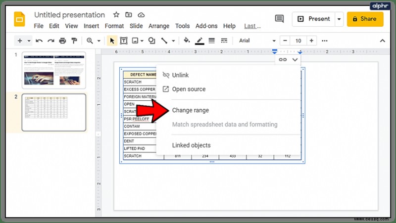Decrease font size with minus
The height and width of the screenshot is (223, 396).
click(285, 41)
